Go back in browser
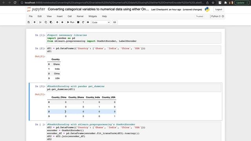 tap(4, 3)
